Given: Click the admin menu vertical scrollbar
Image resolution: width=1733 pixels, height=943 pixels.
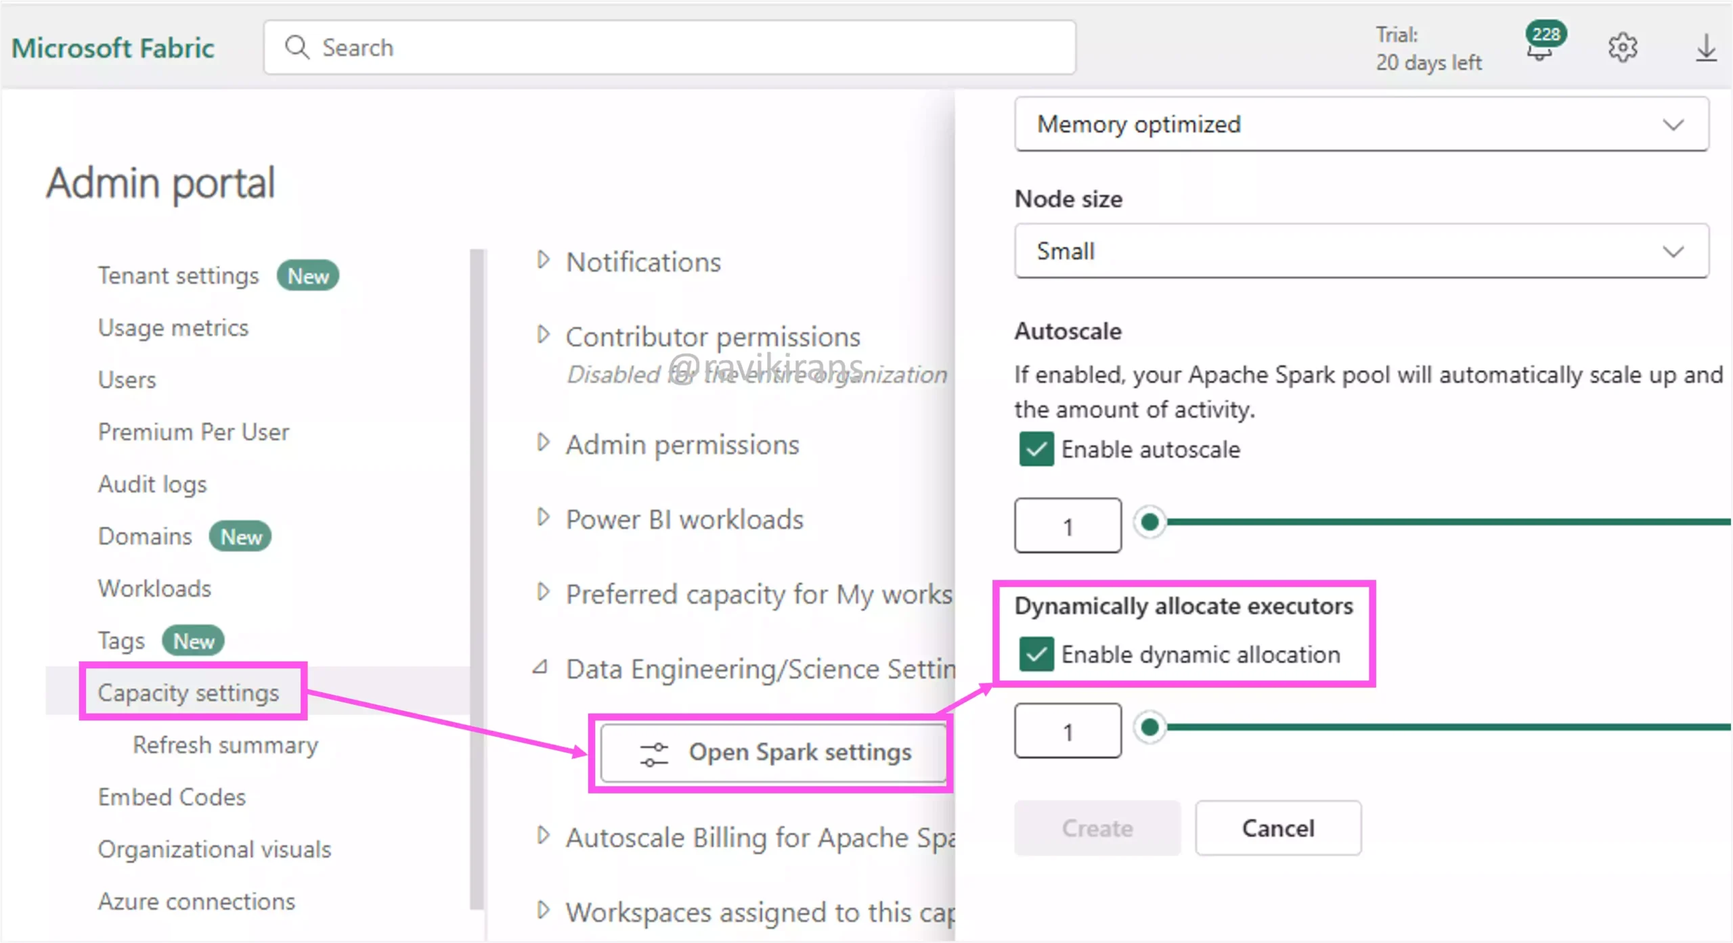Looking at the screenshot, I should click(x=477, y=580).
